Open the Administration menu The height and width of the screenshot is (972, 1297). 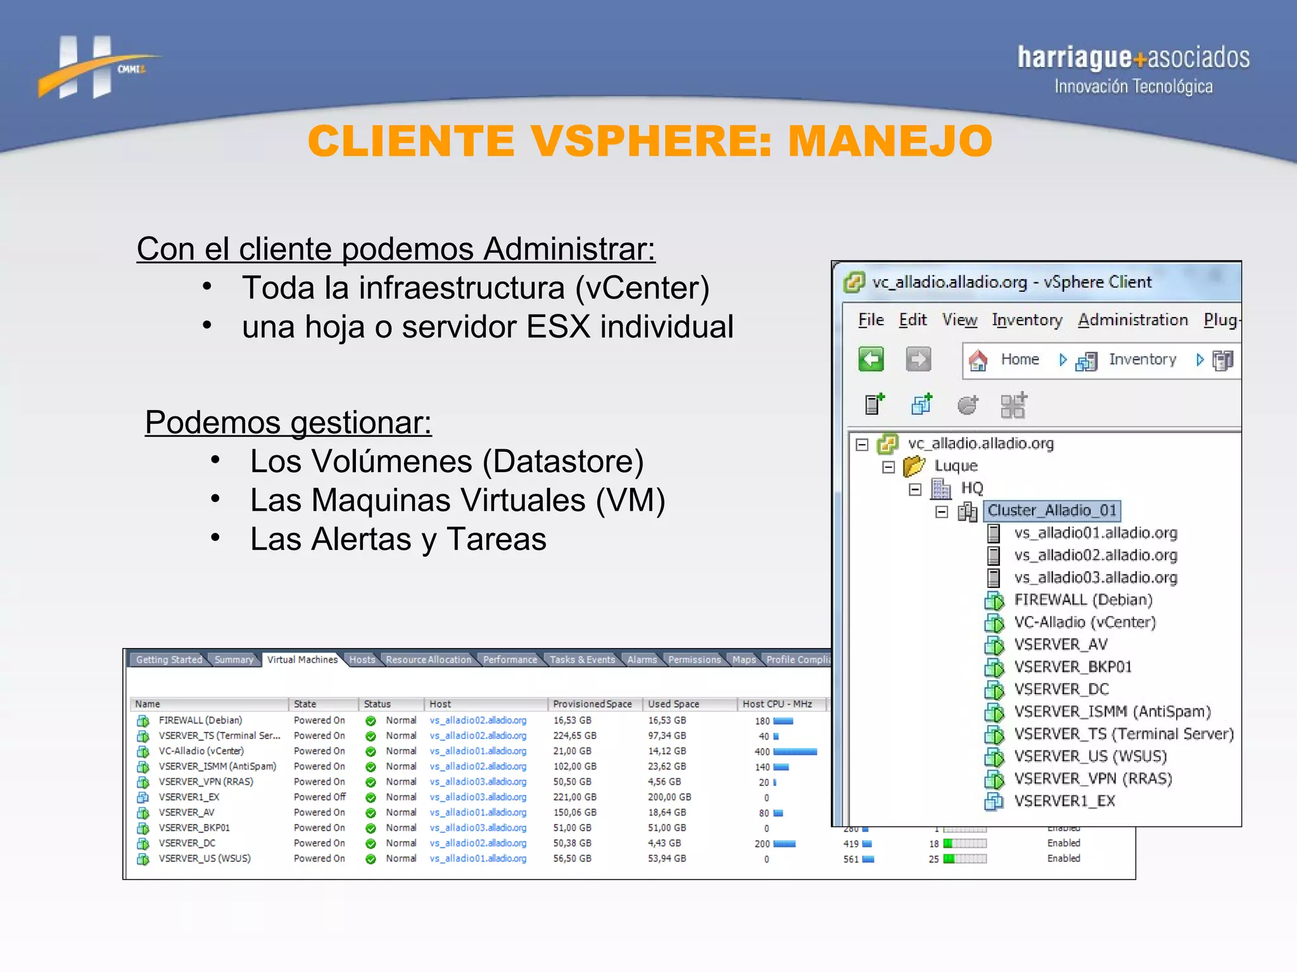point(1133,320)
